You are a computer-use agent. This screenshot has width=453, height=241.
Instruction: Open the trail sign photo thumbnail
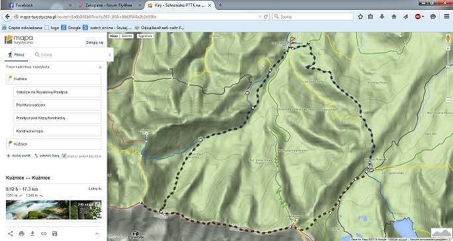(86, 210)
